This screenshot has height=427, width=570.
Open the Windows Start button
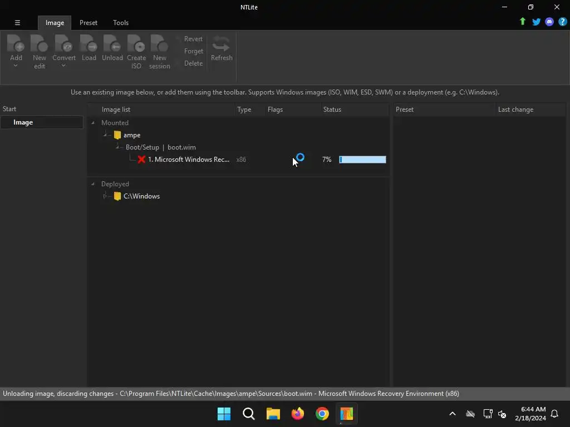coord(224,414)
